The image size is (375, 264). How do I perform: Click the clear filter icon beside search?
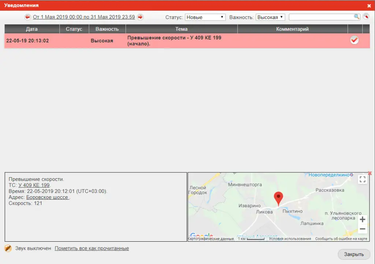(366, 17)
